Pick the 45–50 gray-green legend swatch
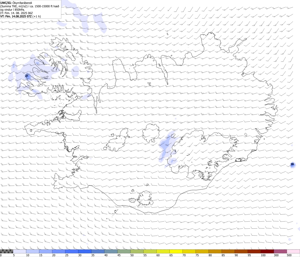 pyautogui.click(x=124, y=251)
